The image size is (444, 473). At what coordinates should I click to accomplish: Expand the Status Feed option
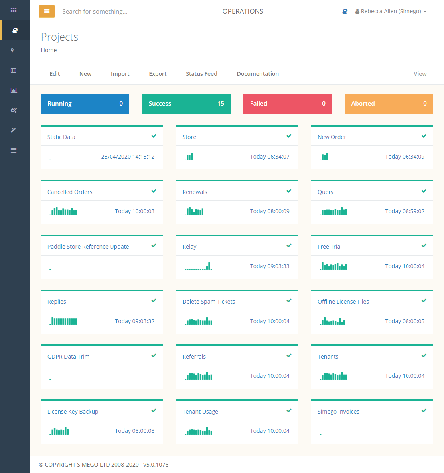[201, 74]
